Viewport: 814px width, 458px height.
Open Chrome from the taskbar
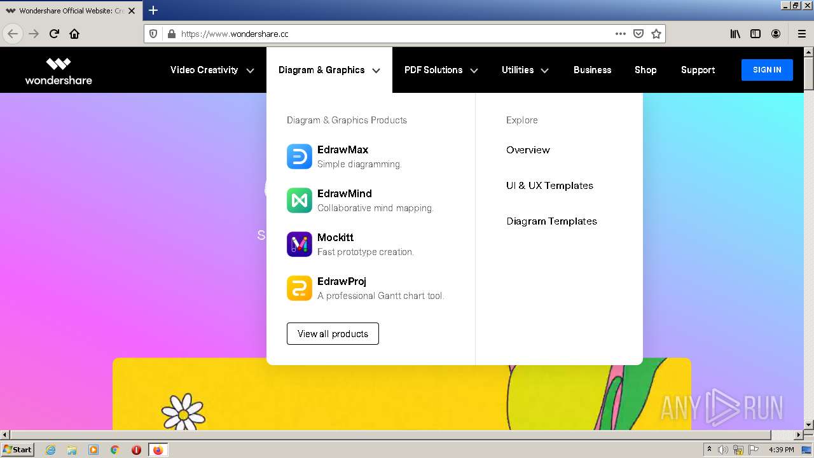(x=115, y=450)
